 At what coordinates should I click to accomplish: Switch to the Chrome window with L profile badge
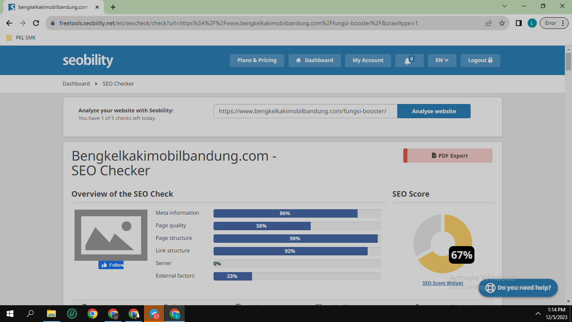pos(175,313)
